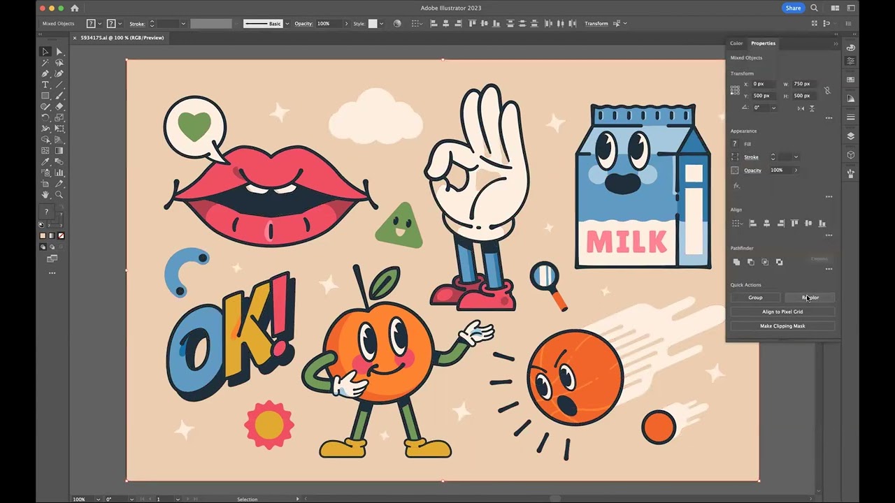The image size is (895, 503).
Task: Select the Pen tool
Action: click(45, 73)
